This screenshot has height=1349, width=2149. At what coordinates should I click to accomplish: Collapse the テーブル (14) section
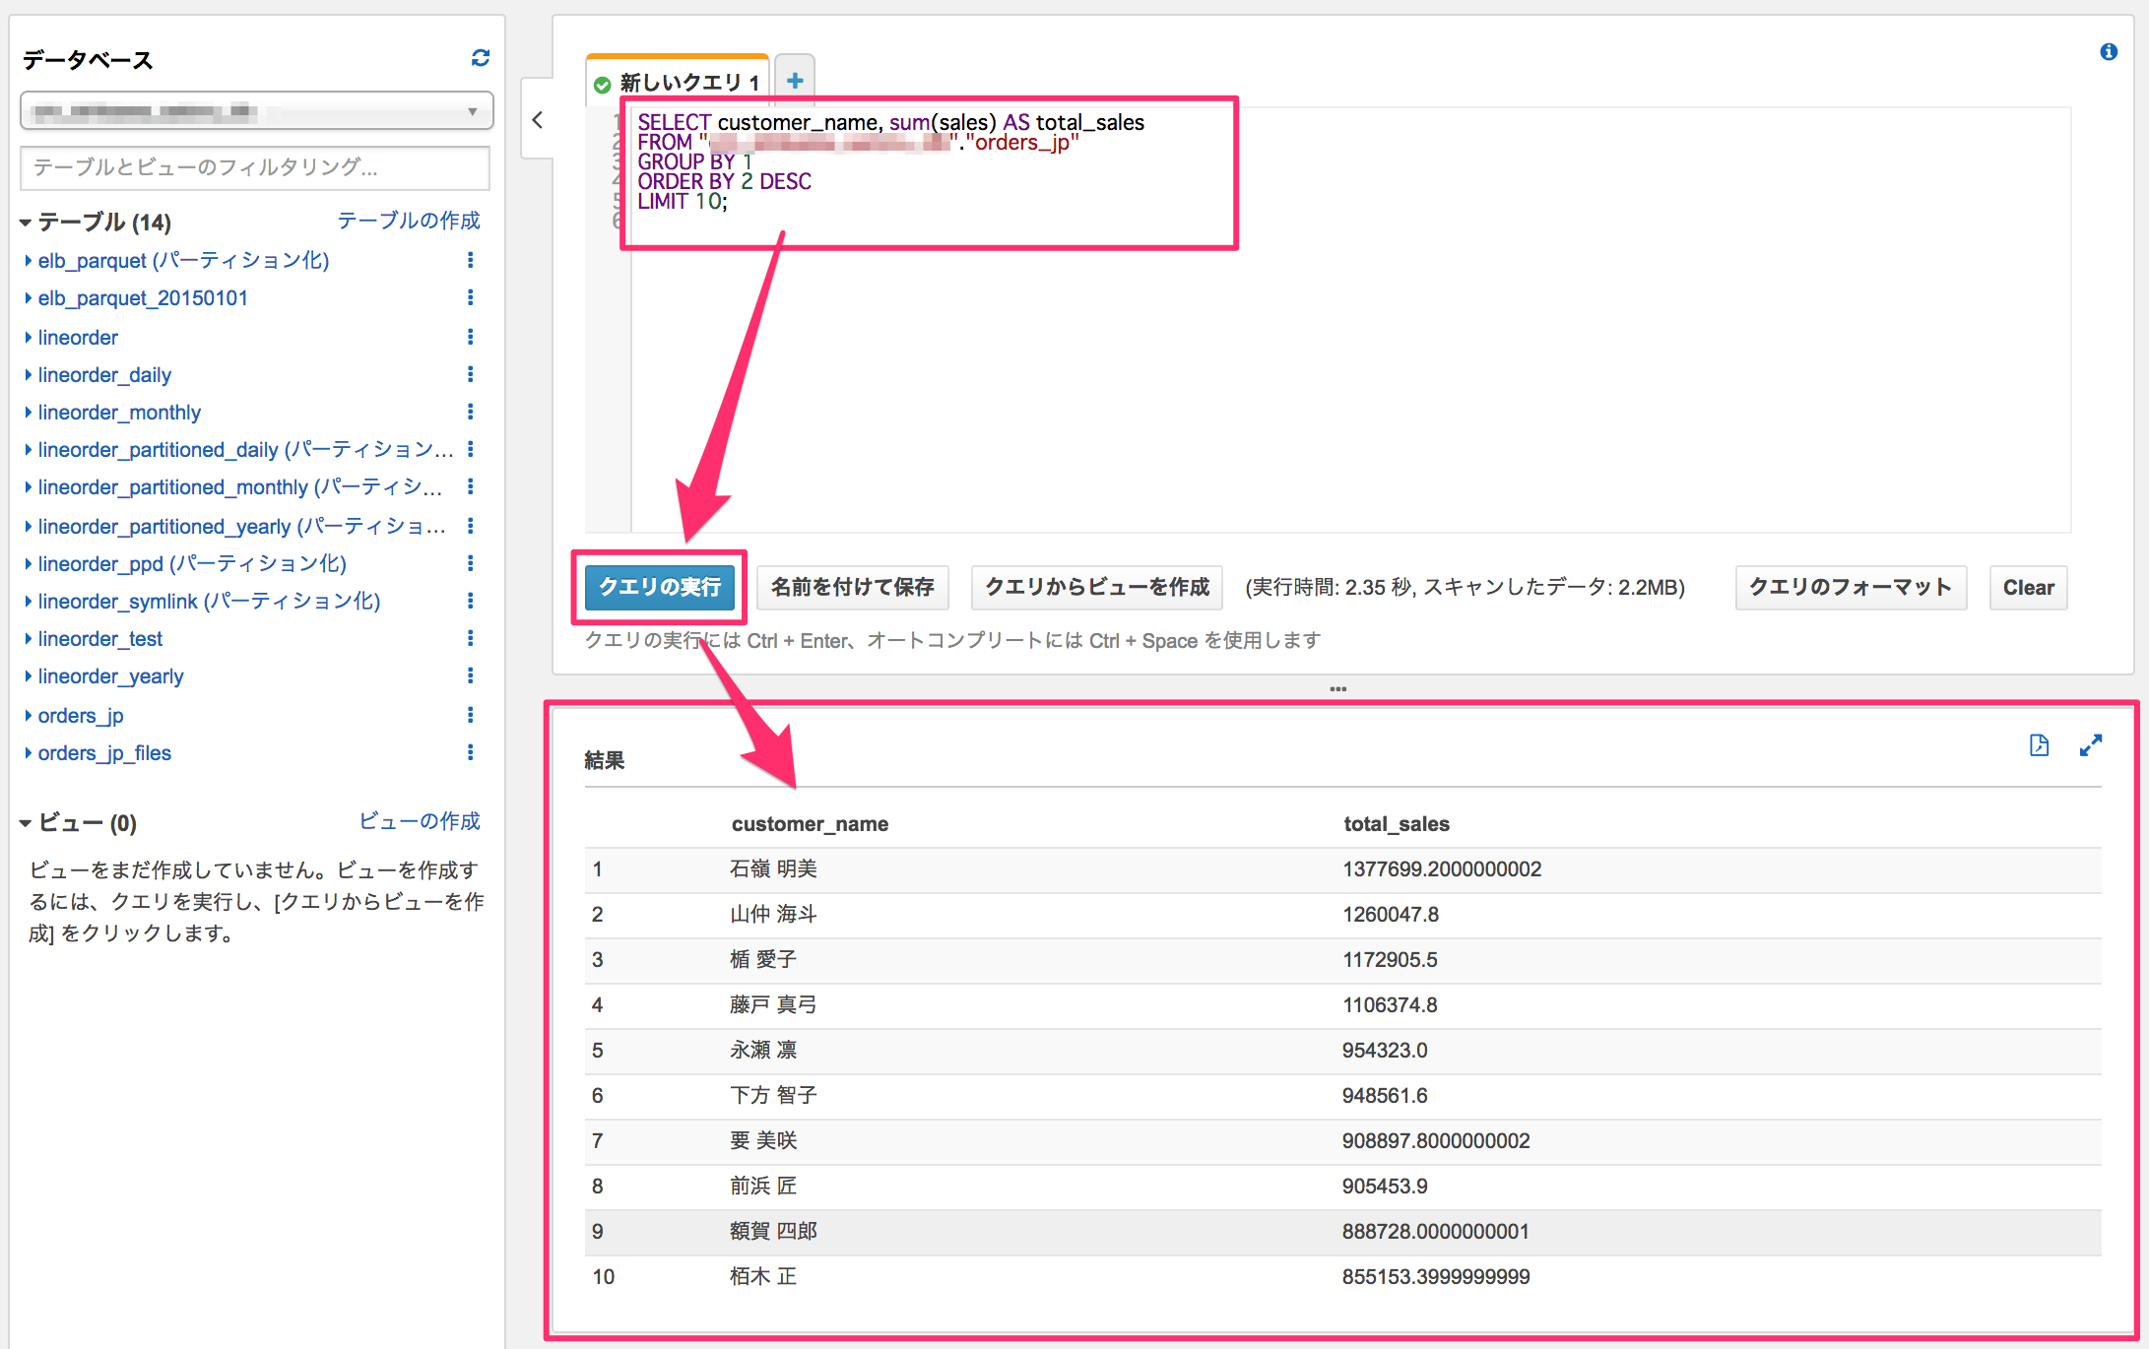tap(26, 224)
